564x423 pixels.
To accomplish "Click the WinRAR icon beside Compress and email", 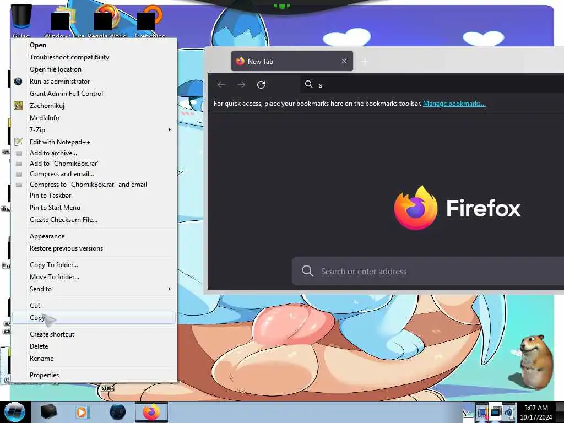I will [x=19, y=174].
